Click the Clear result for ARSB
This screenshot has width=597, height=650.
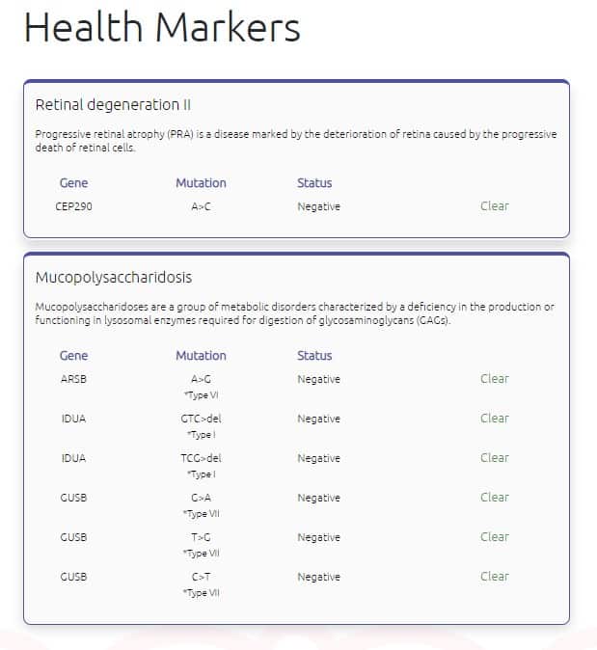(x=495, y=378)
